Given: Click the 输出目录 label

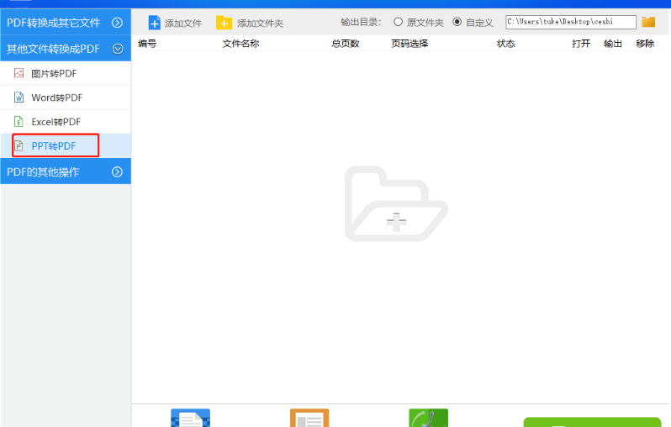Looking at the screenshot, I should 361,22.
